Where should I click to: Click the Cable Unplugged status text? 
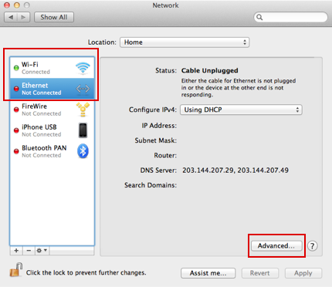pos(210,70)
